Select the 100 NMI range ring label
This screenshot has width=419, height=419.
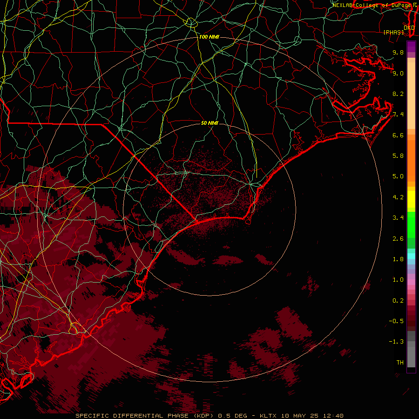(x=209, y=37)
